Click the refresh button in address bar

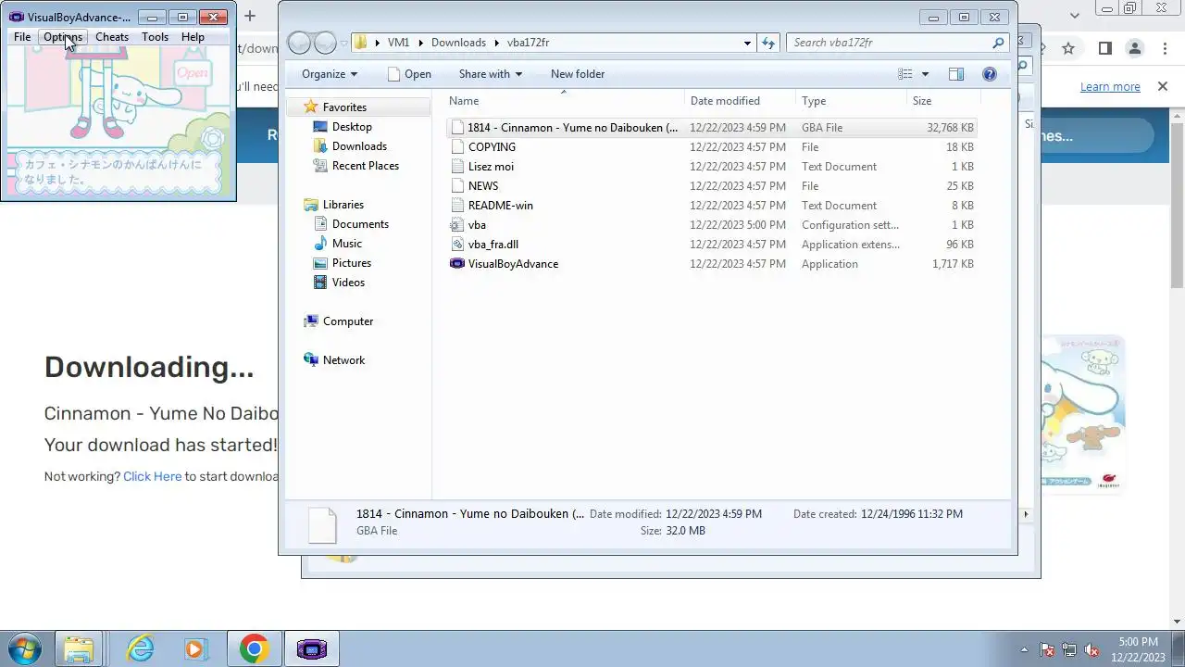[x=767, y=43]
